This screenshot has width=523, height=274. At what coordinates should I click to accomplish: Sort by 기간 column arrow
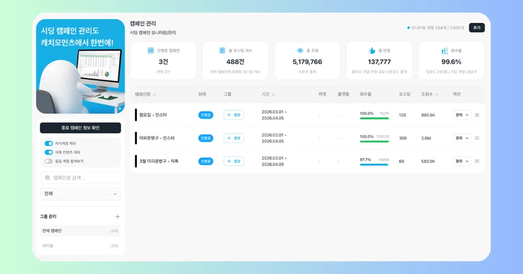click(x=273, y=95)
